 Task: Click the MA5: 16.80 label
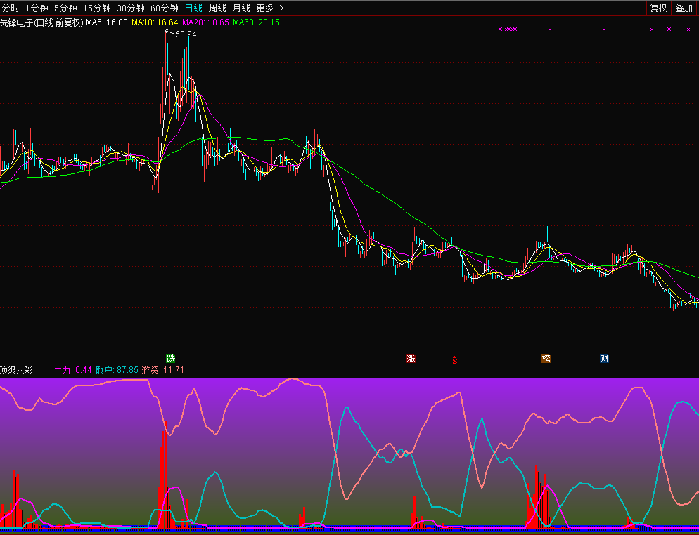pos(107,22)
